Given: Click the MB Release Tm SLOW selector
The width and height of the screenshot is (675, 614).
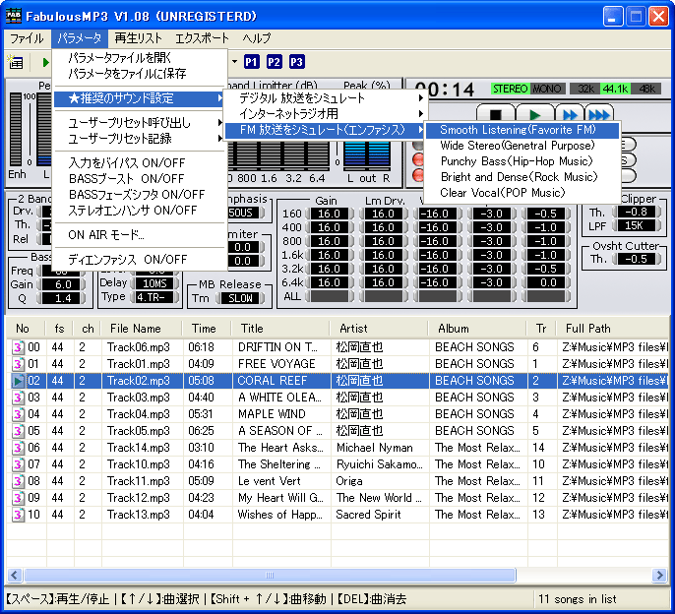Looking at the screenshot, I should point(240,298).
